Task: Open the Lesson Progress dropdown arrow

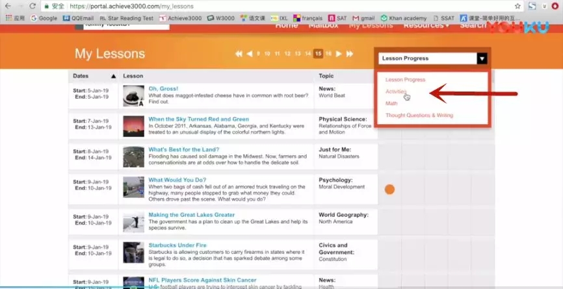Action: point(482,58)
